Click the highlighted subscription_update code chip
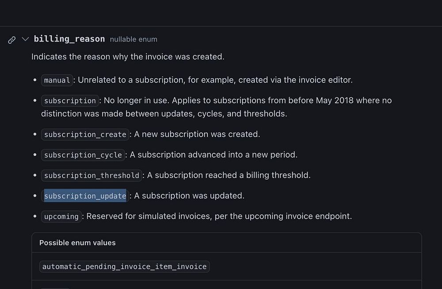Screen dimensions: 442x289 click(85, 196)
